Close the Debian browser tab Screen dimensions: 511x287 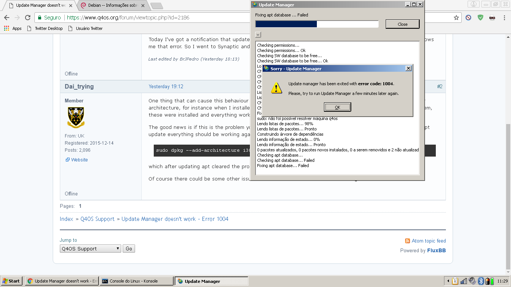143,6
